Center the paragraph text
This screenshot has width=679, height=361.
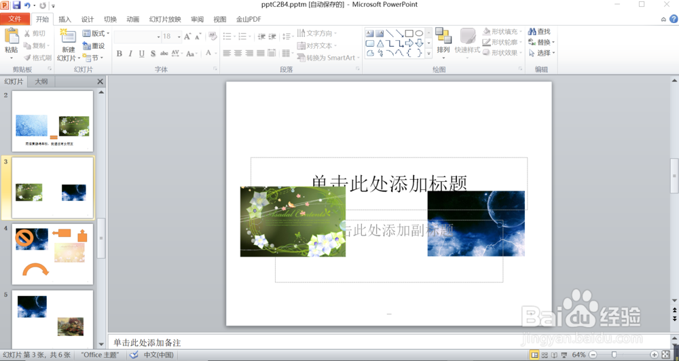(238, 53)
